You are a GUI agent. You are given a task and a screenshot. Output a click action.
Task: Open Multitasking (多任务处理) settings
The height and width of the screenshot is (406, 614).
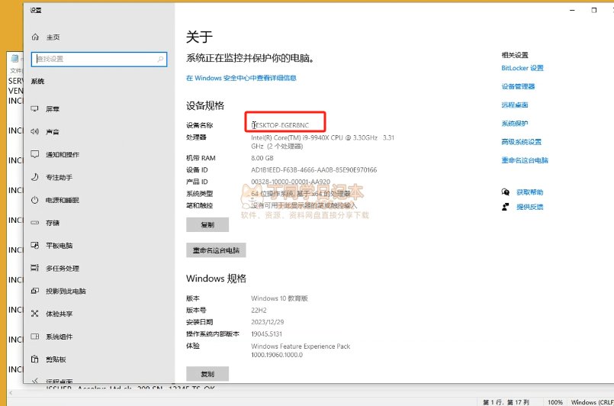[62, 269]
